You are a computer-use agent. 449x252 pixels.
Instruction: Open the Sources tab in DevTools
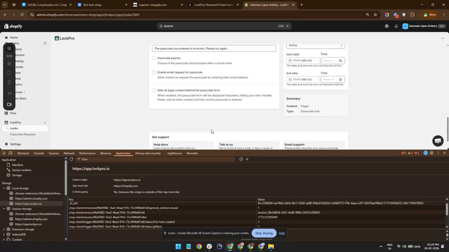pyautogui.click(x=54, y=153)
